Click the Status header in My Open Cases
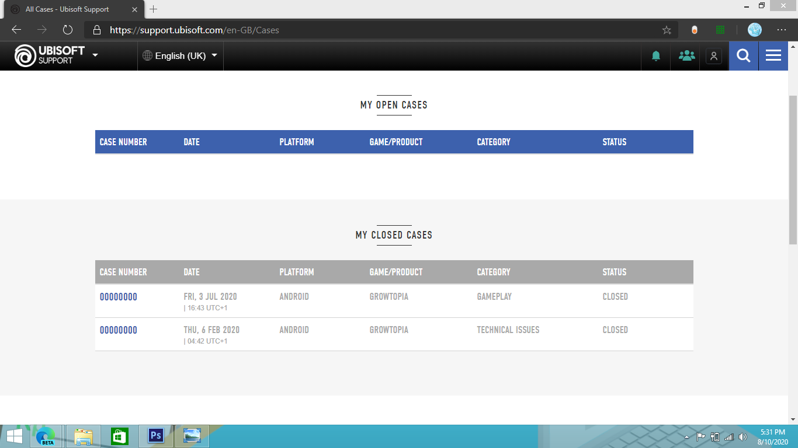The height and width of the screenshot is (448, 798). tap(615, 142)
